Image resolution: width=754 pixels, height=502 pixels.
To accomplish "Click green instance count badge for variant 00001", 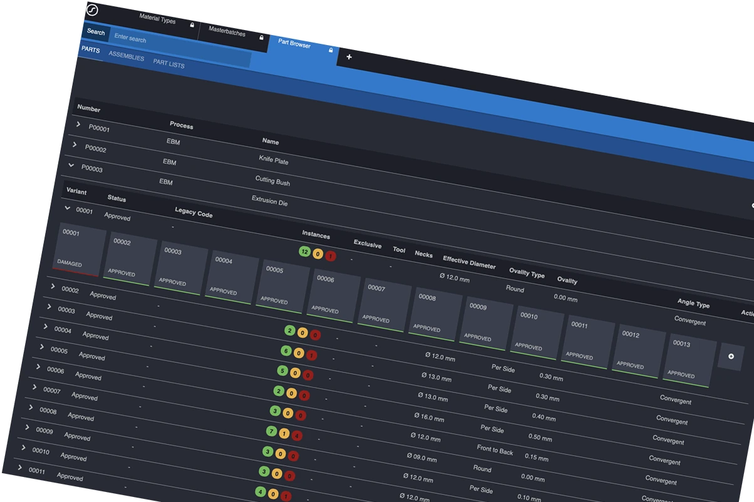I will pos(305,251).
